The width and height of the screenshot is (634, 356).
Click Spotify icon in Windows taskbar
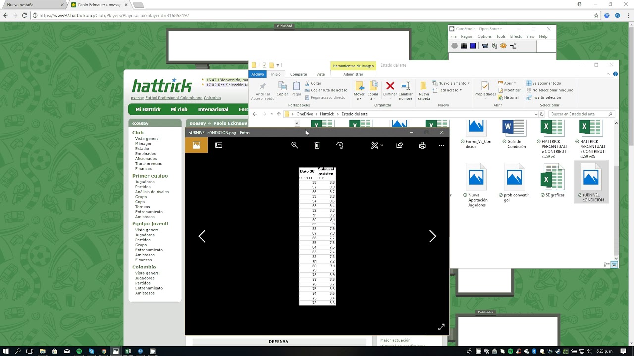79,351
